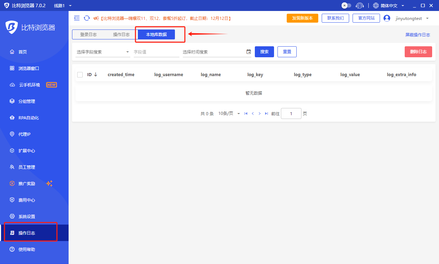Image resolution: width=439 pixels, height=264 pixels.
Task: Click the BitBrowser shield logo in sidebar
Action: [12, 27]
